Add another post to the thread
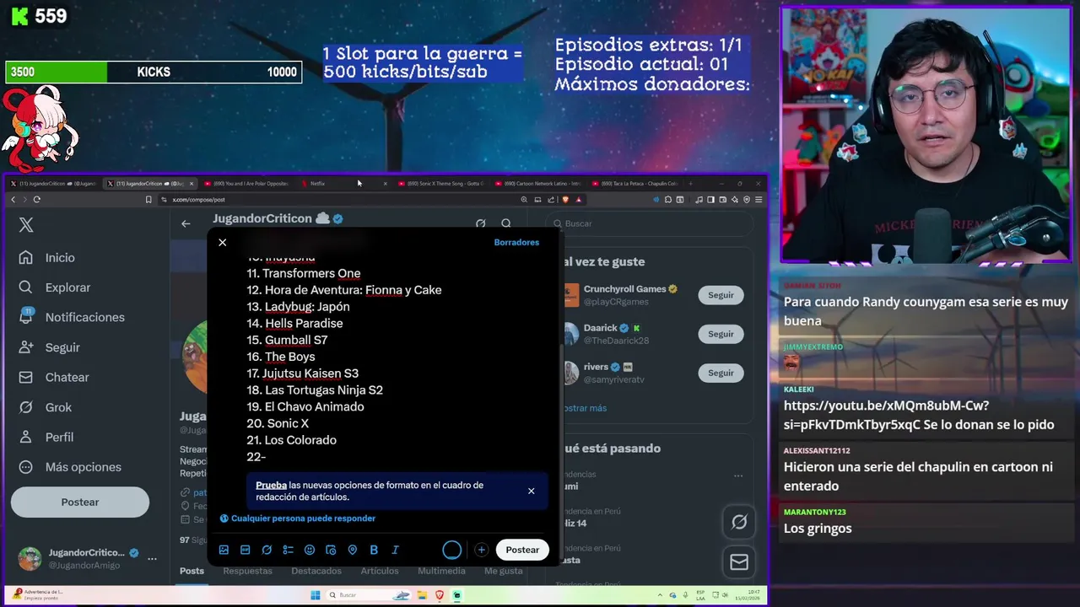 tap(481, 550)
